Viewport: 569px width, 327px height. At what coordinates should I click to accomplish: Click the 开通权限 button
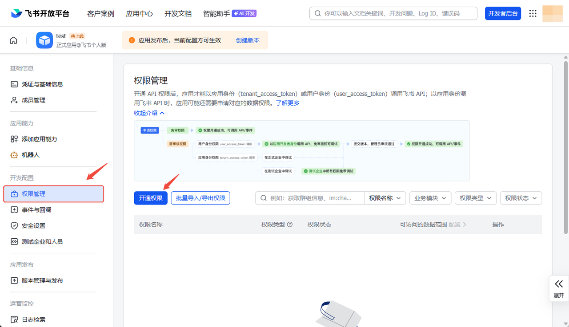click(x=151, y=198)
